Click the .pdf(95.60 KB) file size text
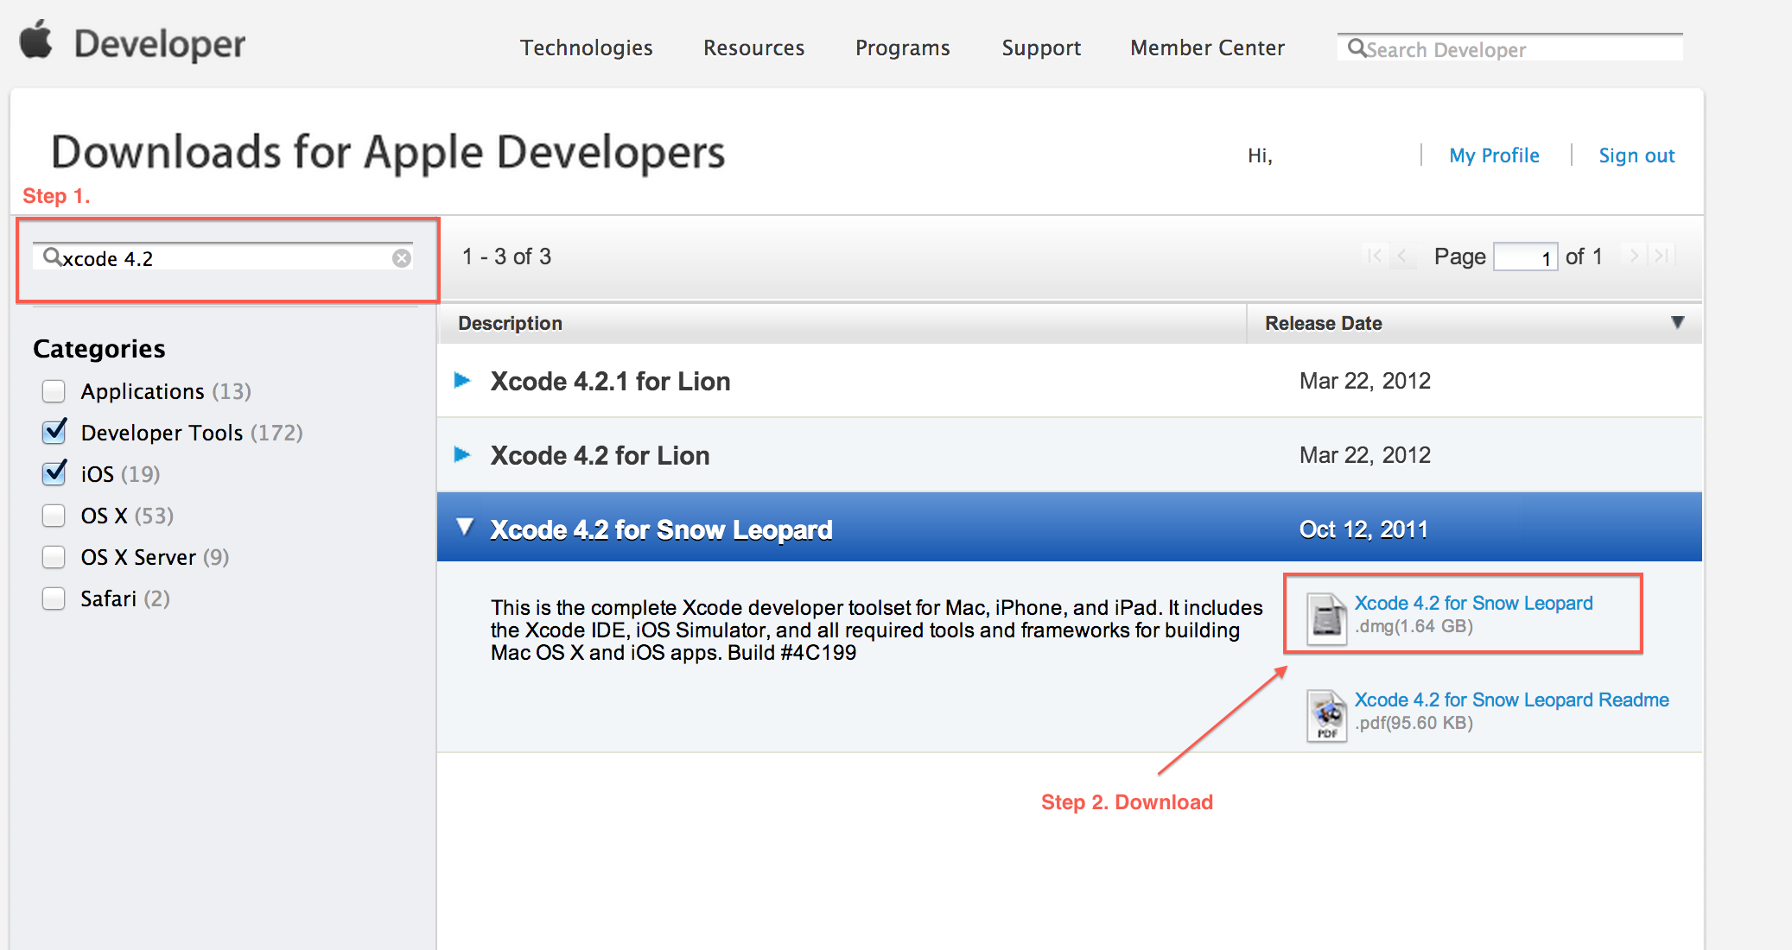The image size is (1792, 950). [1414, 723]
